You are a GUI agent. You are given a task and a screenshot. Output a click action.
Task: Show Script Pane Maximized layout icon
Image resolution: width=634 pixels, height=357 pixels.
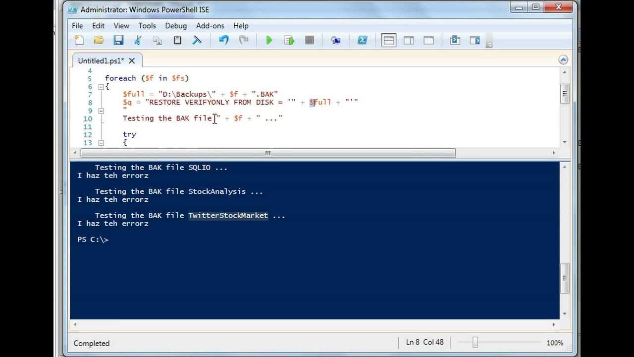(x=428, y=40)
